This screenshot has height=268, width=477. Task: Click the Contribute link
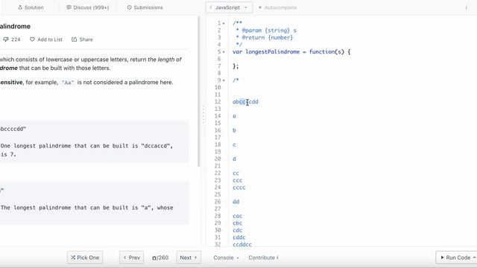[x=263, y=258]
